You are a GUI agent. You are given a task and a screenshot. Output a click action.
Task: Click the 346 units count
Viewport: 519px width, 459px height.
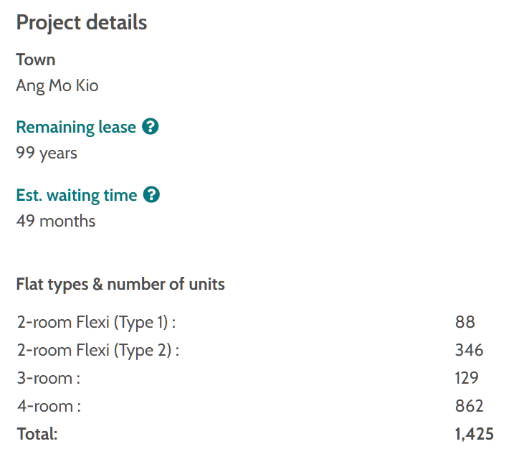tap(469, 351)
